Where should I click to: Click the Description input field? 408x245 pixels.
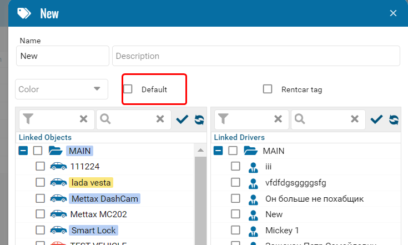256,56
